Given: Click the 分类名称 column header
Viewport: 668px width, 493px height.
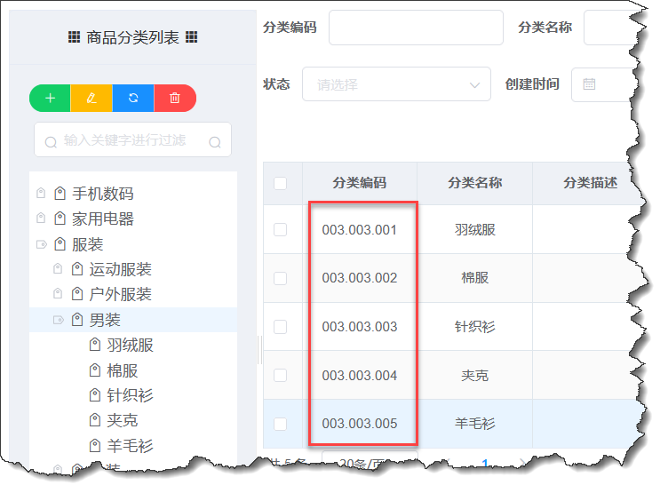Looking at the screenshot, I should pos(474,183).
